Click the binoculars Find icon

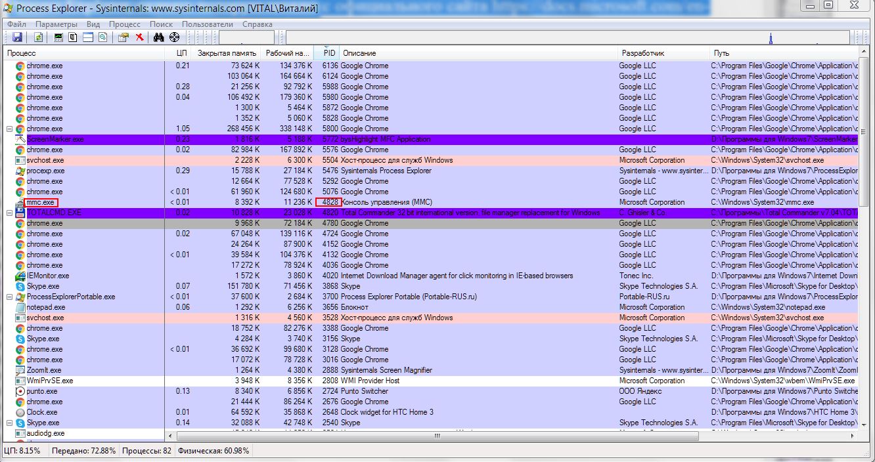click(x=158, y=37)
